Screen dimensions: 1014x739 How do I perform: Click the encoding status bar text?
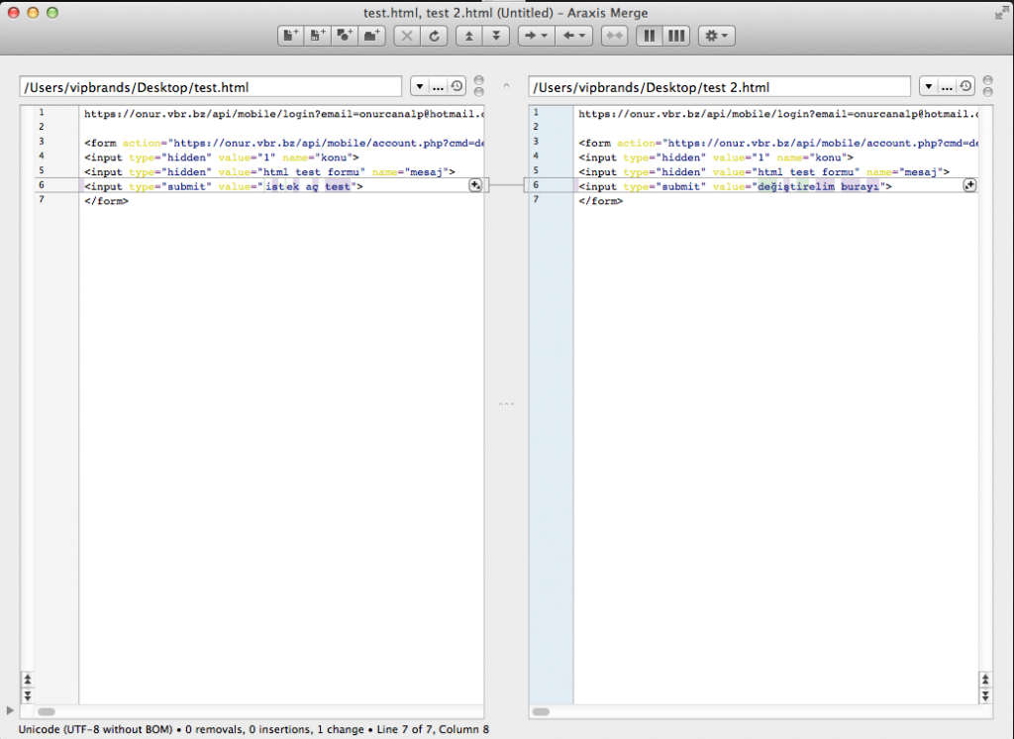coord(96,729)
